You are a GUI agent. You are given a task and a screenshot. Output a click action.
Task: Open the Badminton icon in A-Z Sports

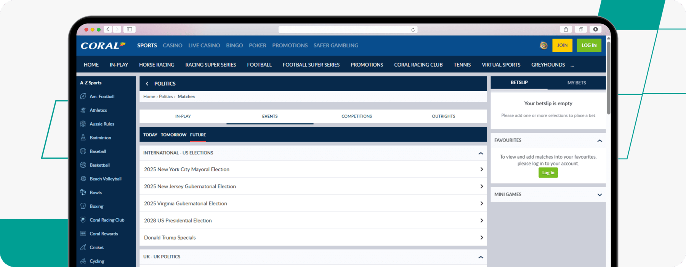[x=83, y=138]
